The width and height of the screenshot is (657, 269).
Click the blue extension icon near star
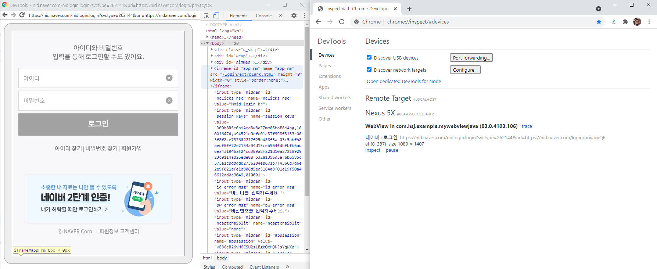[x=614, y=22]
